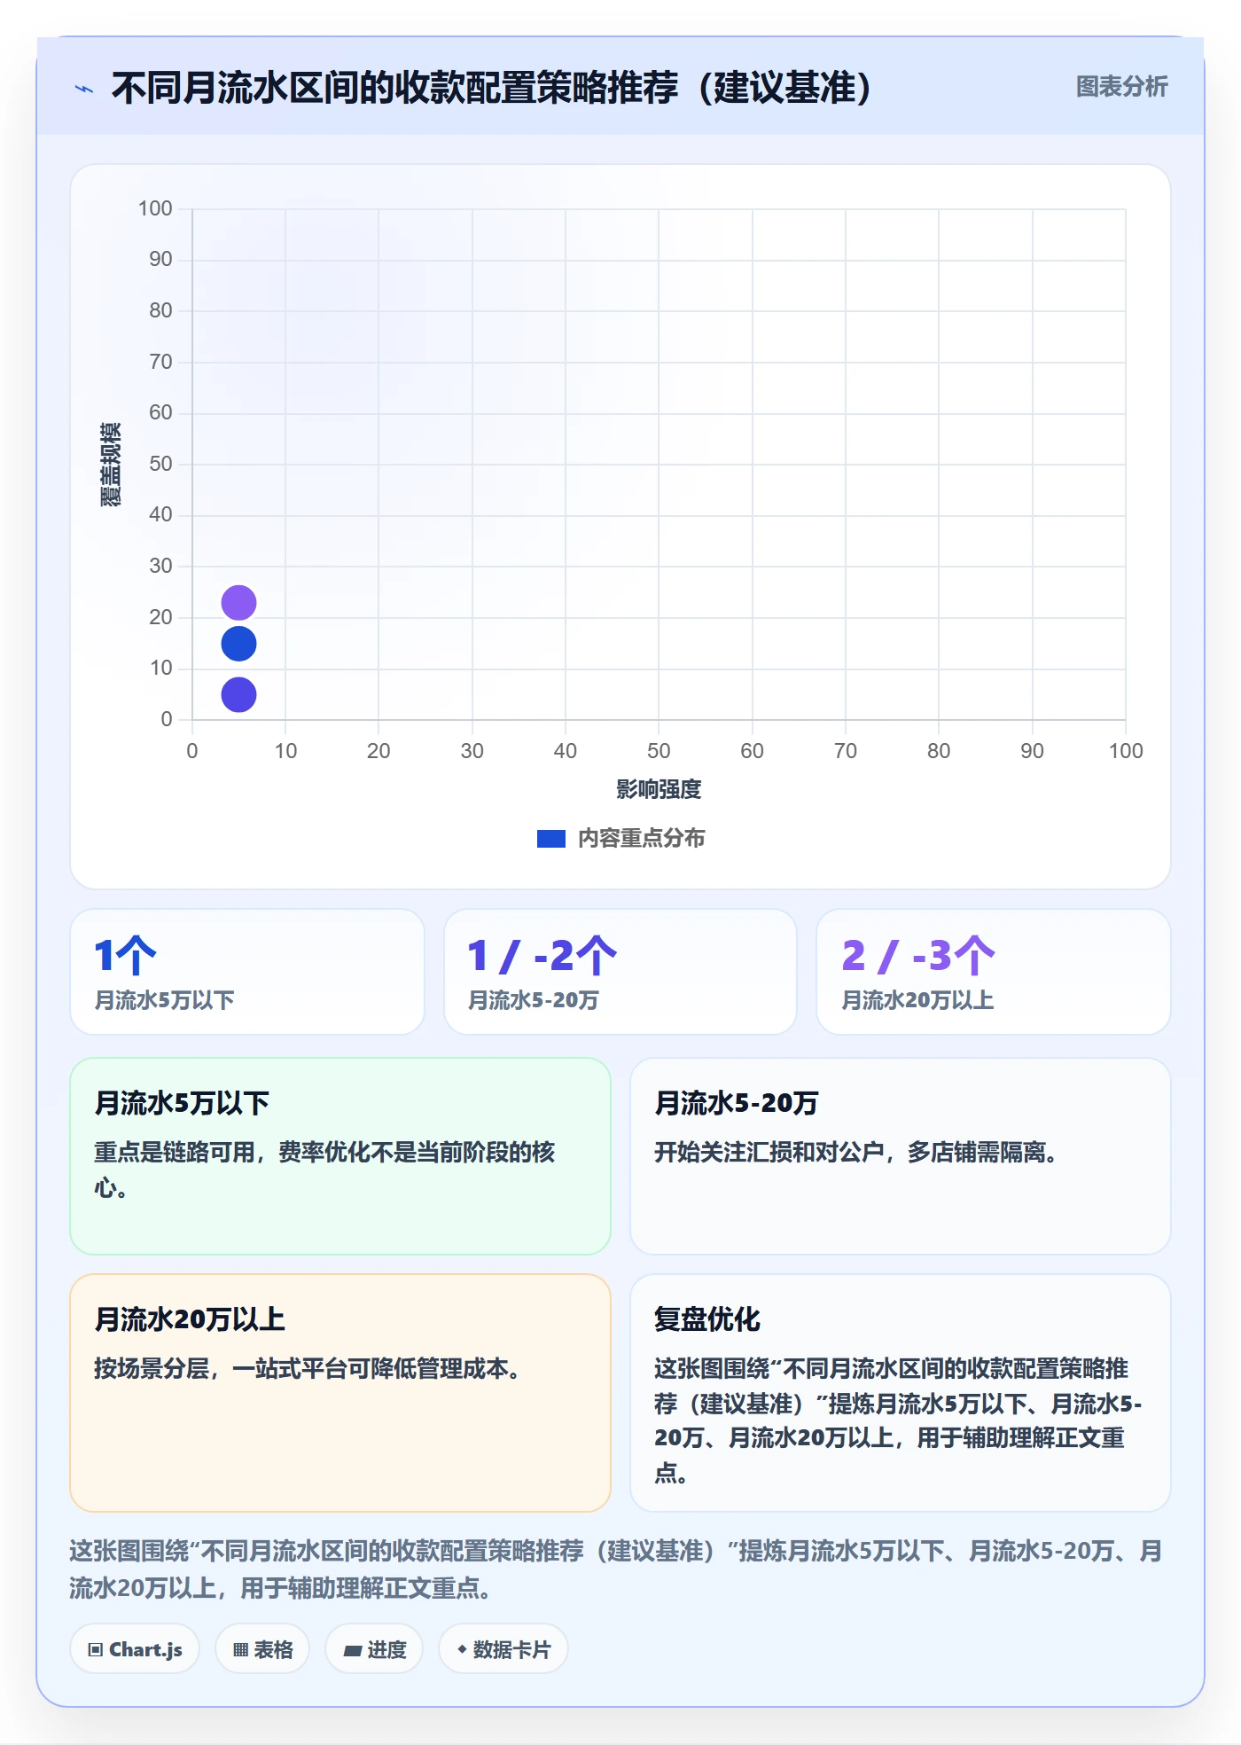Click the summary paragraph under the cards
The image size is (1241, 1745).
tap(617, 1569)
